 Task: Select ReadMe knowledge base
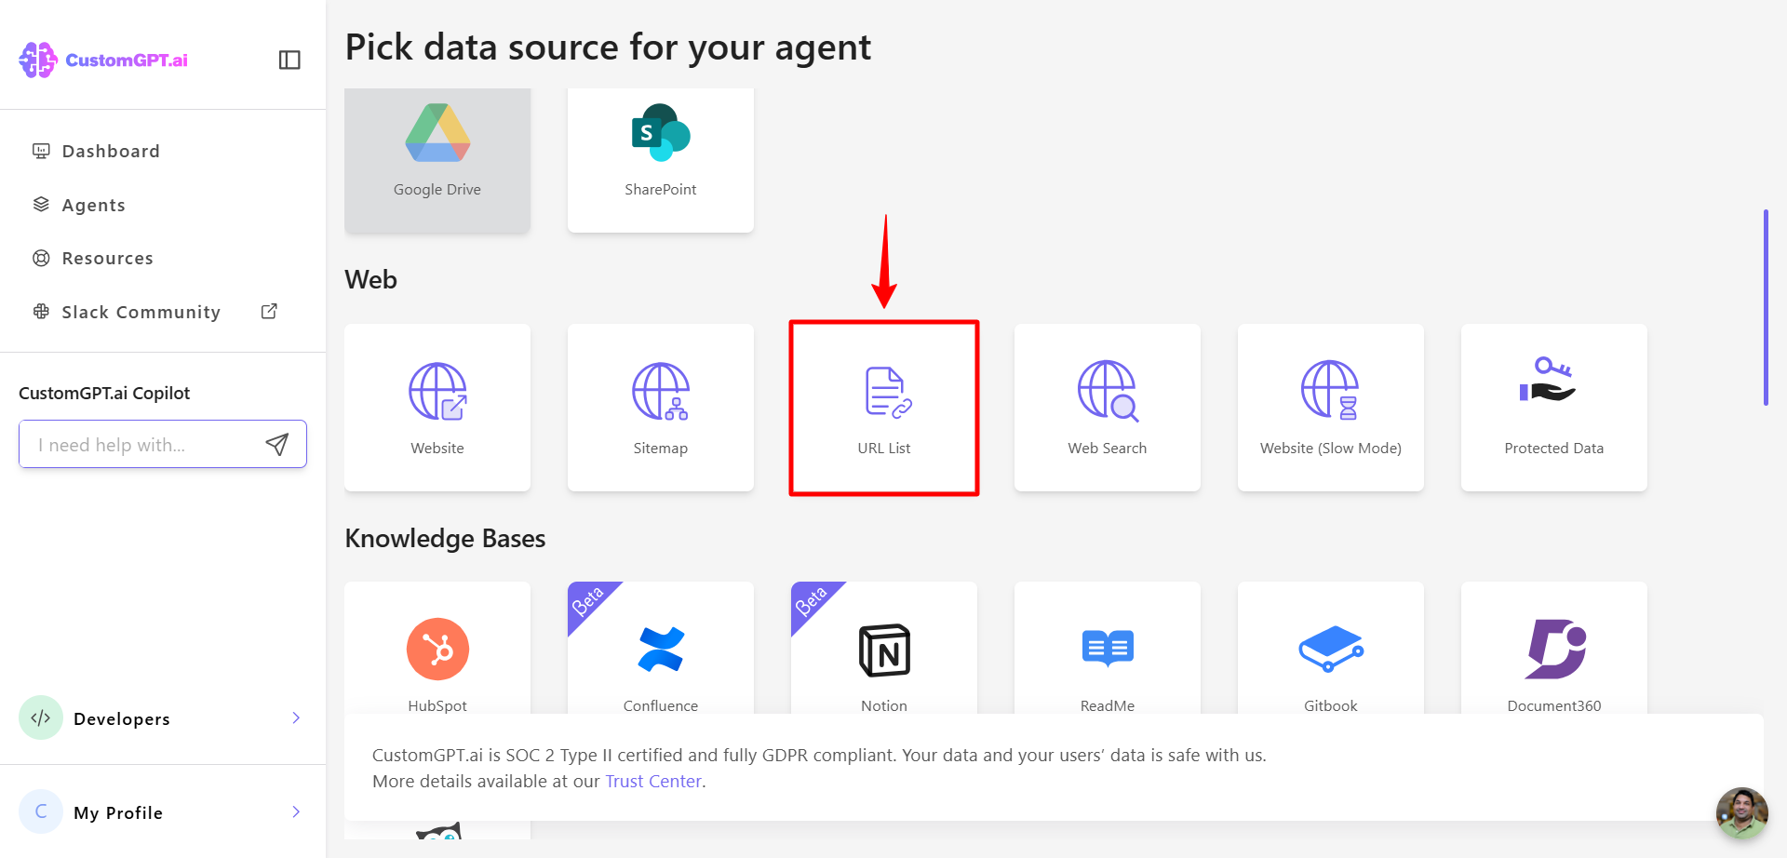(1108, 649)
